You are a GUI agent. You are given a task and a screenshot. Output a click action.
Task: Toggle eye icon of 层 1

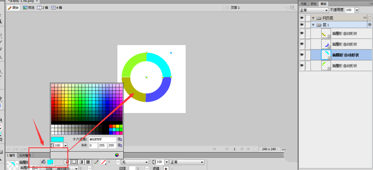coord(302,25)
